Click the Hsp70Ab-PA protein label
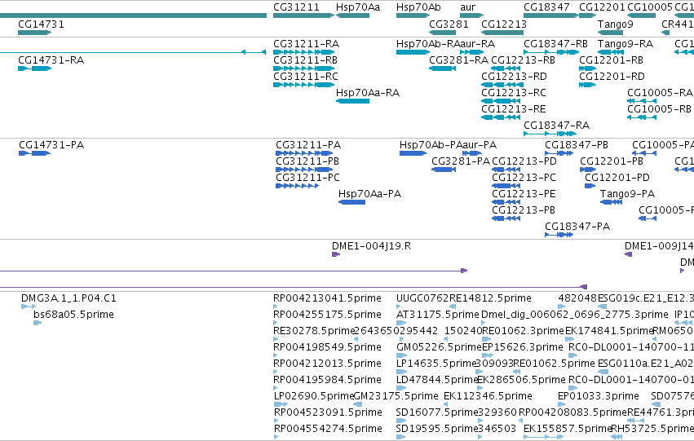 click(431, 145)
